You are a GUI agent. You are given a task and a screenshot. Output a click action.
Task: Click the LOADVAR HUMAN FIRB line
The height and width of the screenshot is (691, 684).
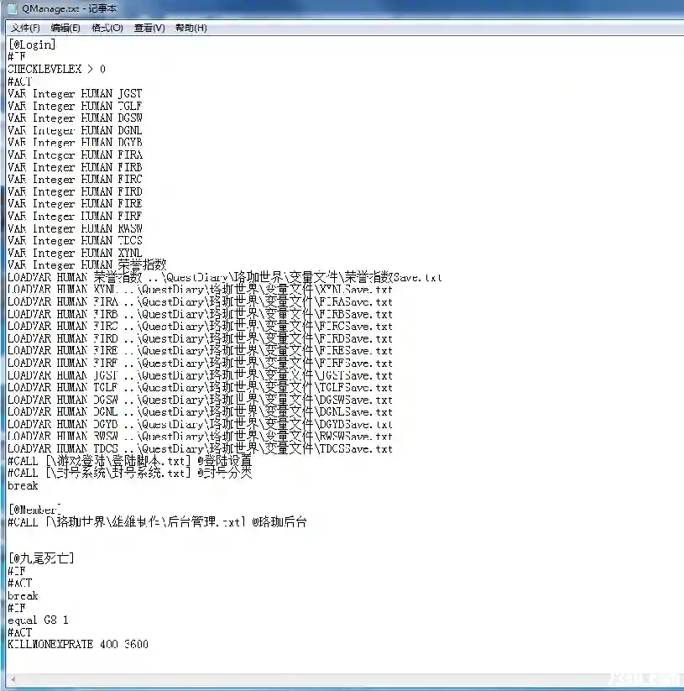tap(200, 315)
